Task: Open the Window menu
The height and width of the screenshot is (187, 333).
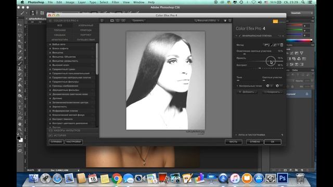Action: (x=139, y=2)
